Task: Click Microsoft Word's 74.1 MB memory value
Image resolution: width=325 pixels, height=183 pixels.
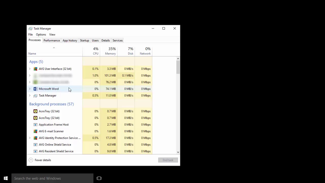Action: click(111, 89)
